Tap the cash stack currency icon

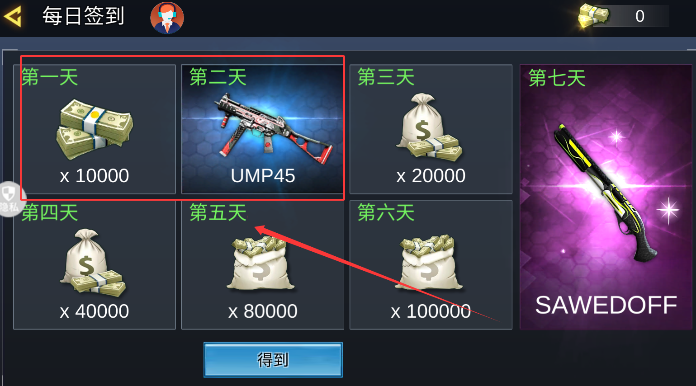coord(593,16)
